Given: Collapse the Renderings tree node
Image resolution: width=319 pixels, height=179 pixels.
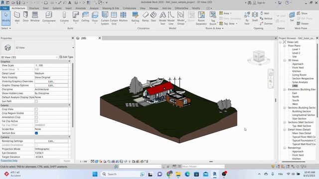Looking at the screenshot, I should pyautogui.click(x=285, y=148).
